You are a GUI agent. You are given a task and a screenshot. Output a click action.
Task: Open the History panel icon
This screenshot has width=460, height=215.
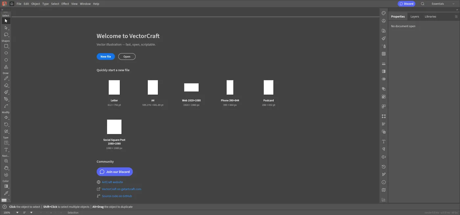pyautogui.click(x=383, y=167)
